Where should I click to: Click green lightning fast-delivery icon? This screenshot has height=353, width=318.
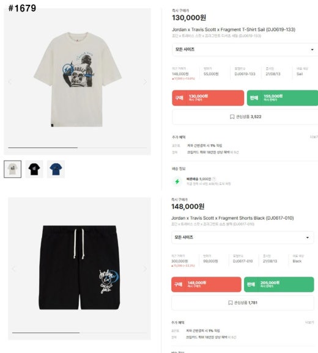click(x=177, y=181)
